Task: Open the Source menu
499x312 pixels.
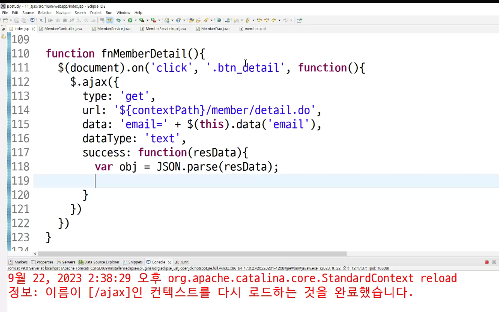Action: tap(28, 13)
